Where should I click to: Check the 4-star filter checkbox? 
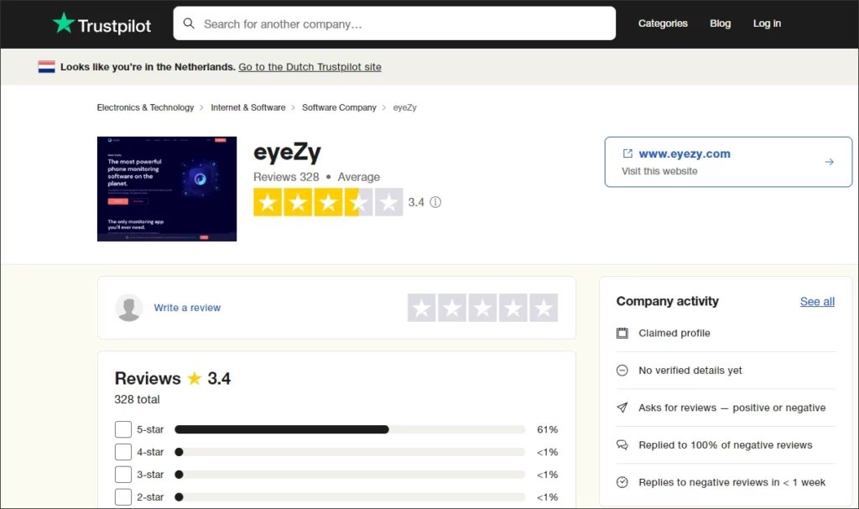(123, 452)
